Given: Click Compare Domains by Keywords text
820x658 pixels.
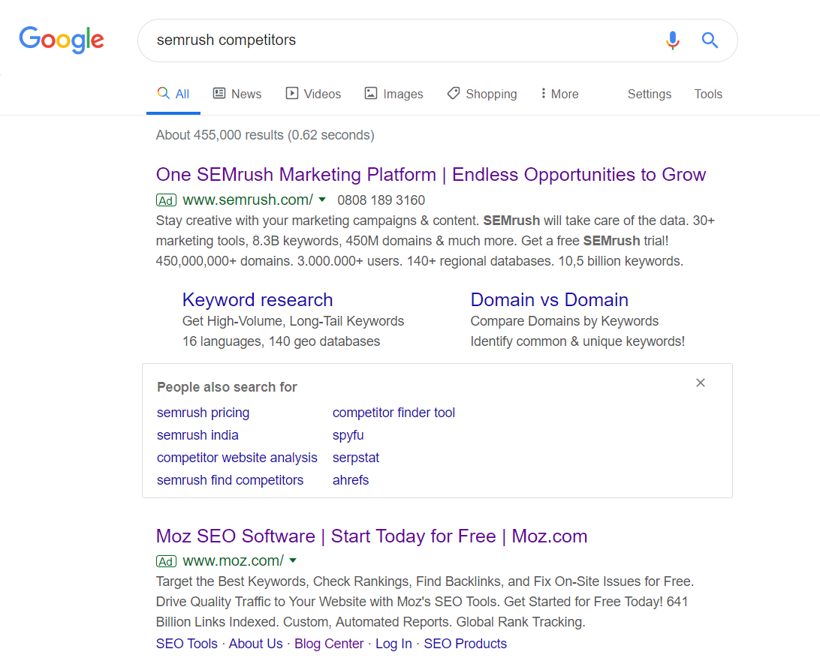Looking at the screenshot, I should (564, 321).
